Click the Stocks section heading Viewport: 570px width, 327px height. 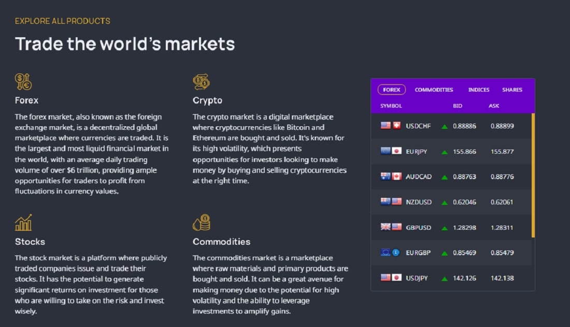(30, 242)
